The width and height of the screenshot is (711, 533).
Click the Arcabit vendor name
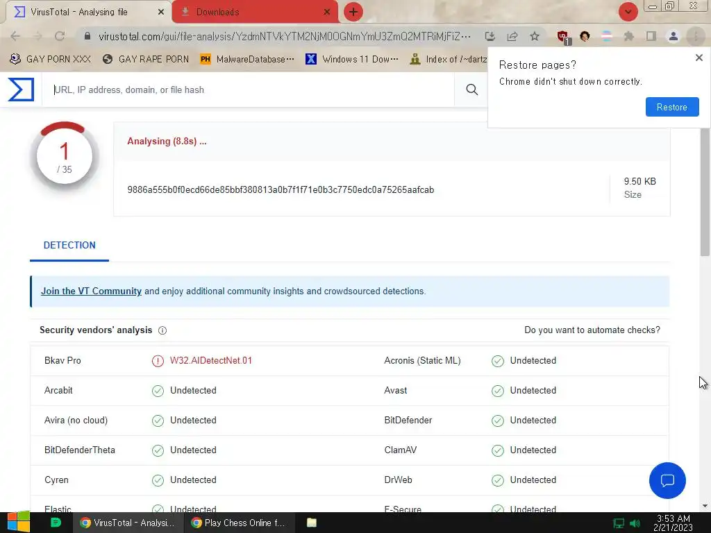[x=58, y=390]
